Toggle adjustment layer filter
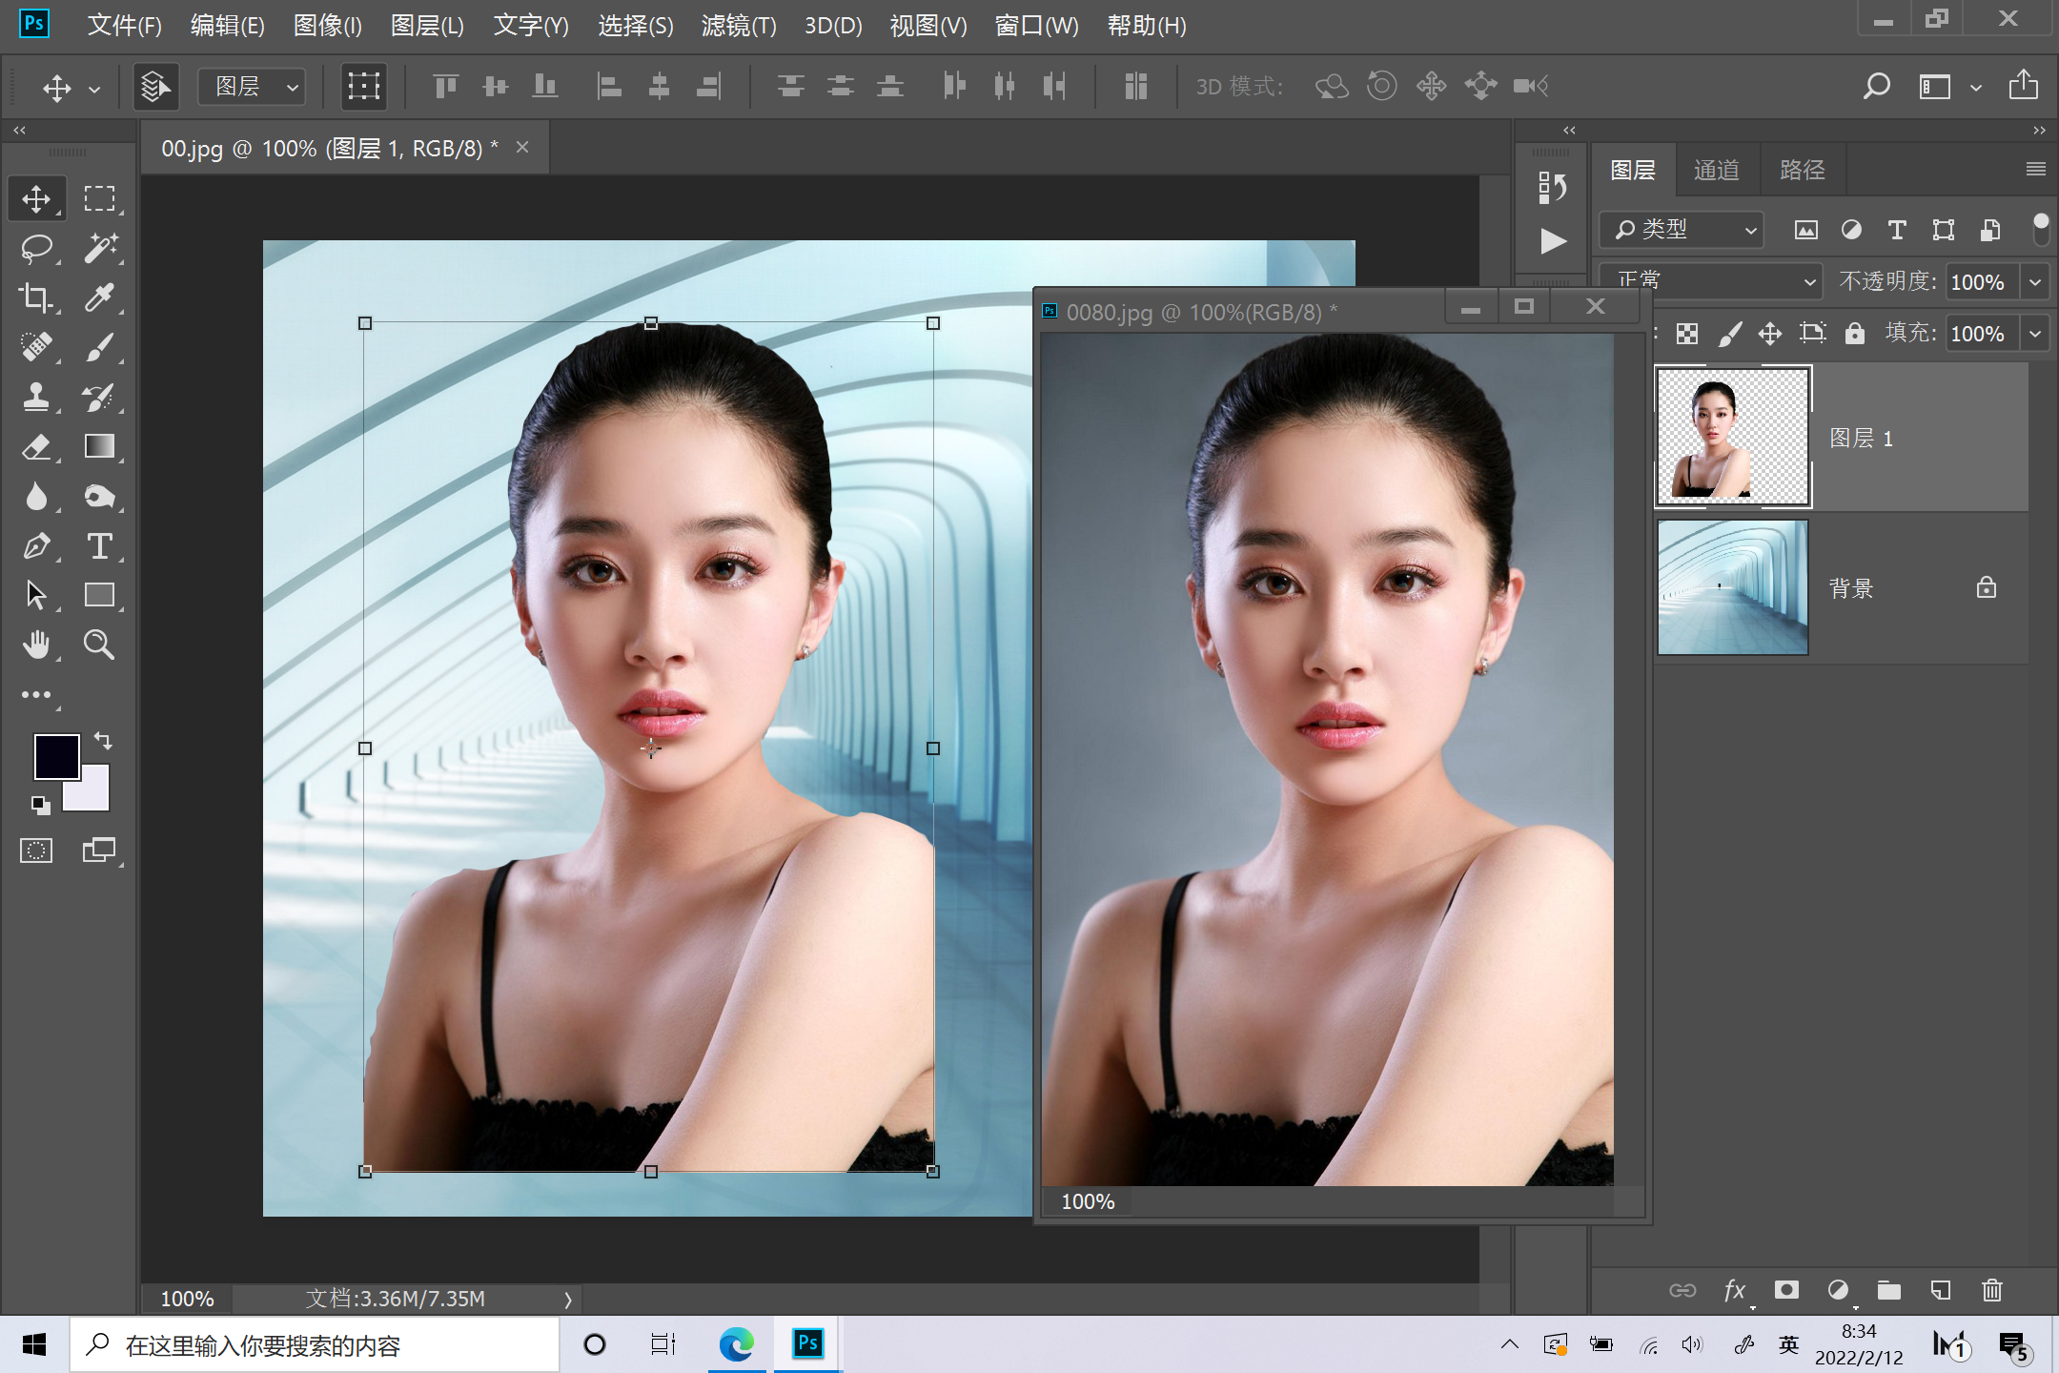 [1851, 230]
